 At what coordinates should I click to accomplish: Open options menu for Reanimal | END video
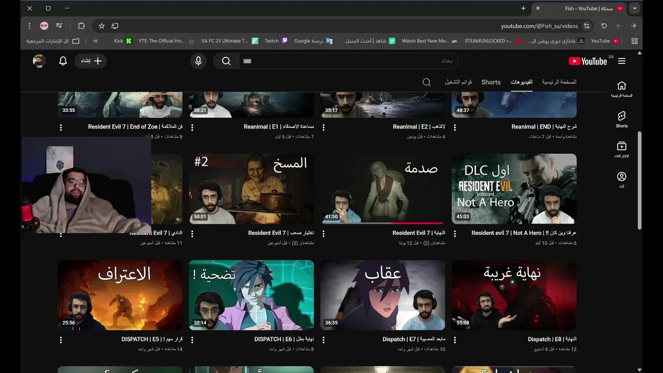455,127
